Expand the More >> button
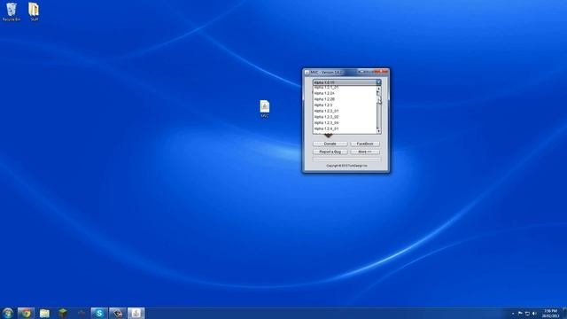 point(365,152)
